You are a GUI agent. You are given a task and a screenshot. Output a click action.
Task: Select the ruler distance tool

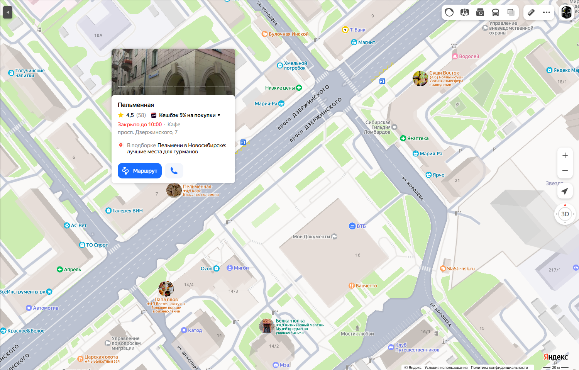click(x=531, y=12)
